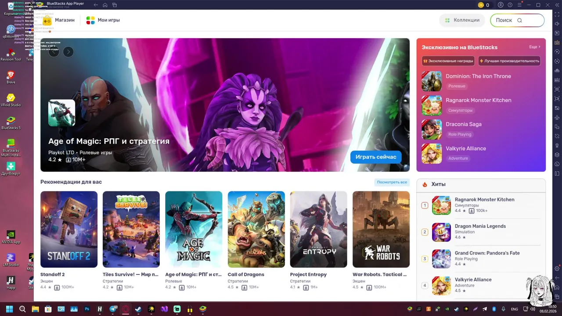The image size is (562, 316).
Task: Open Dragon Mania Legends in hits
Action: [481, 232]
